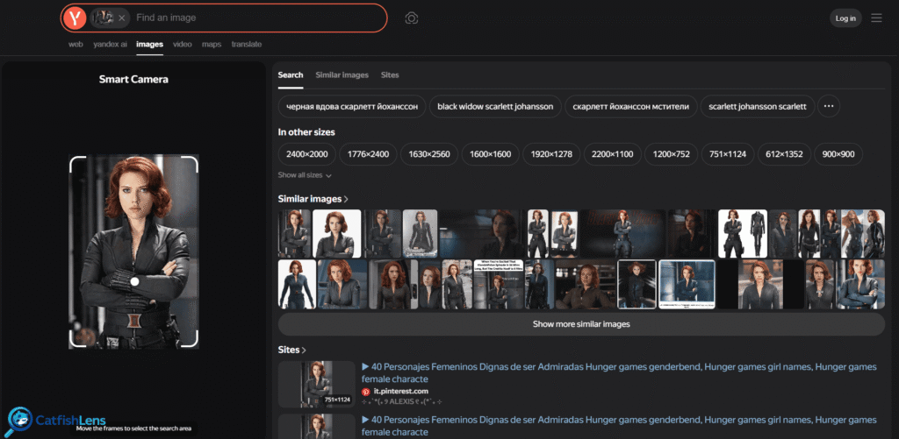The image size is (899, 439).
Task: Switch to the yandex ai tab
Action: click(110, 44)
